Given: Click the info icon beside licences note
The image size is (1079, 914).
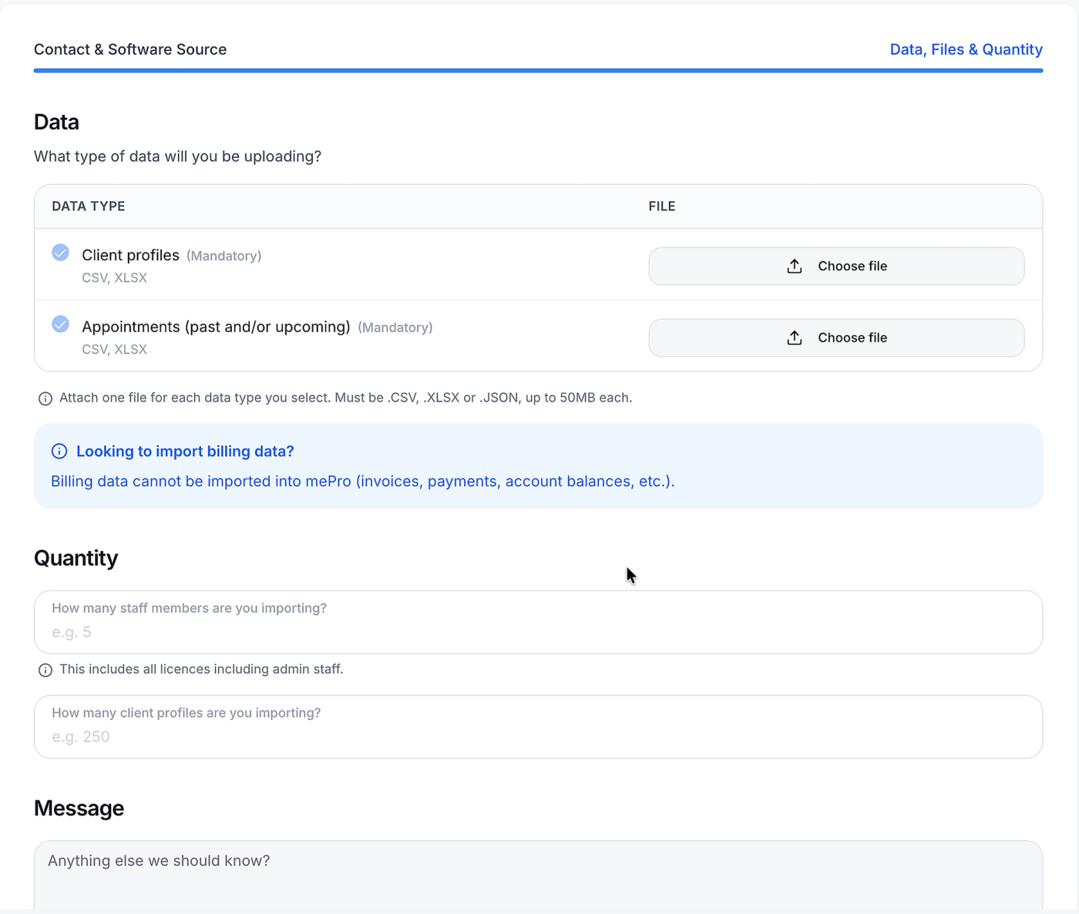Looking at the screenshot, I should [45, 670].
